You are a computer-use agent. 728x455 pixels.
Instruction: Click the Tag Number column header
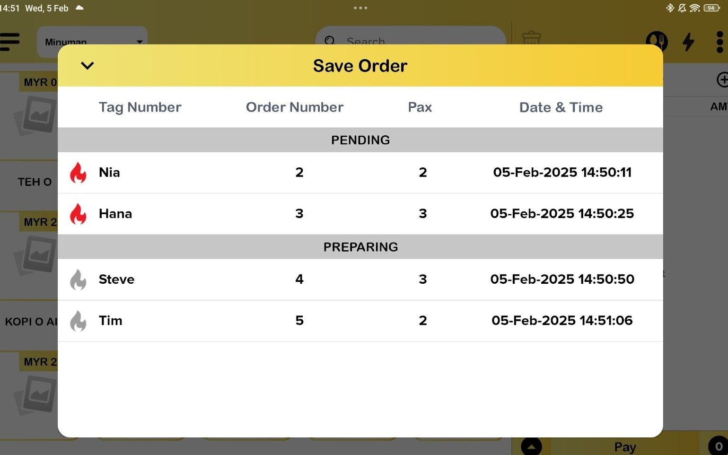[x=140, y=107]
